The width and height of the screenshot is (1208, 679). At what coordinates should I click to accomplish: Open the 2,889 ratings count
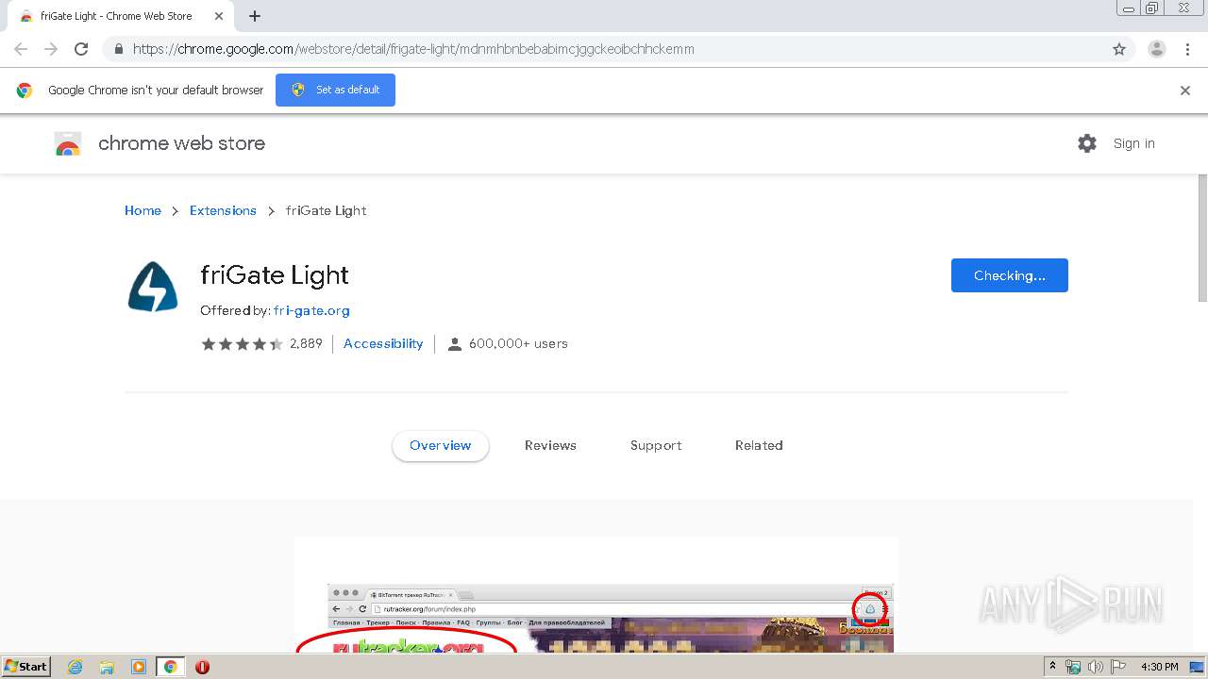306,344
